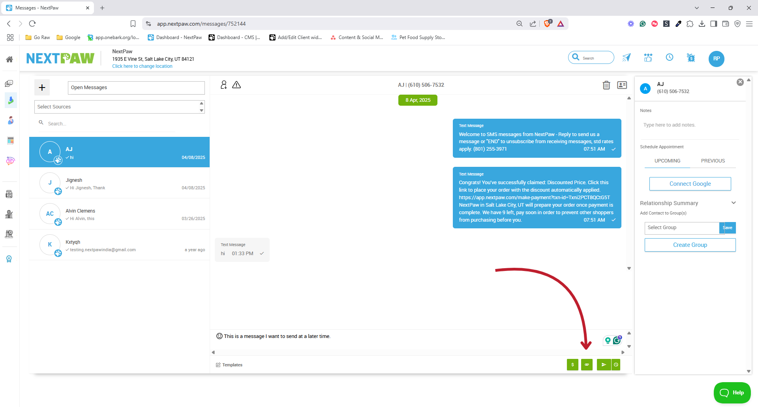Open a new browser tab
Viewport: 758px width, 407px height.
click(x=102, y=8)
